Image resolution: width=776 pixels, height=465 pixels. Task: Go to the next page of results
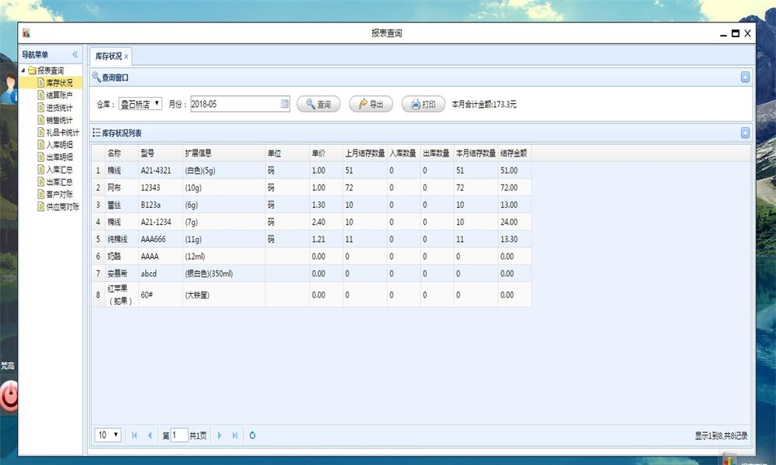(x=220, y=436)
